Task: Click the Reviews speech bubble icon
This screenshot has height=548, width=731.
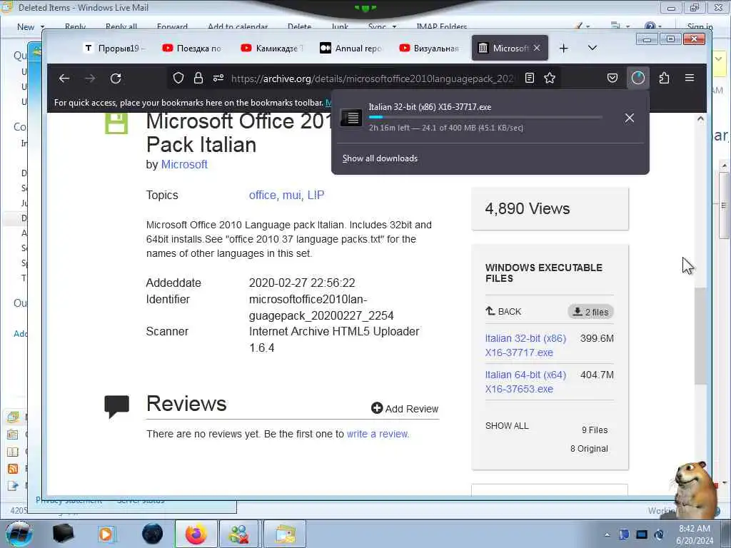Action: pyautogui.click(x=116, y=406)
